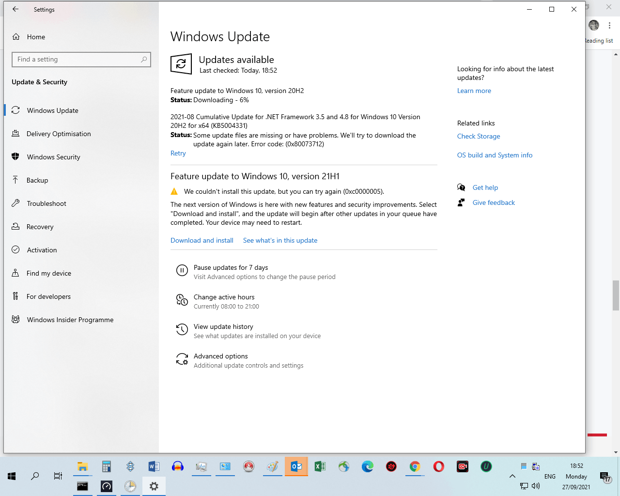Show hidden system tray icons
Viewport: 620px width, 496px height.
(x=512, y=476)
